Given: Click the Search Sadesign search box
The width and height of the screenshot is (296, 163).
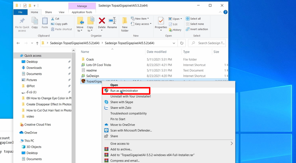Looking at the screenshot, I should click(207, 43).
